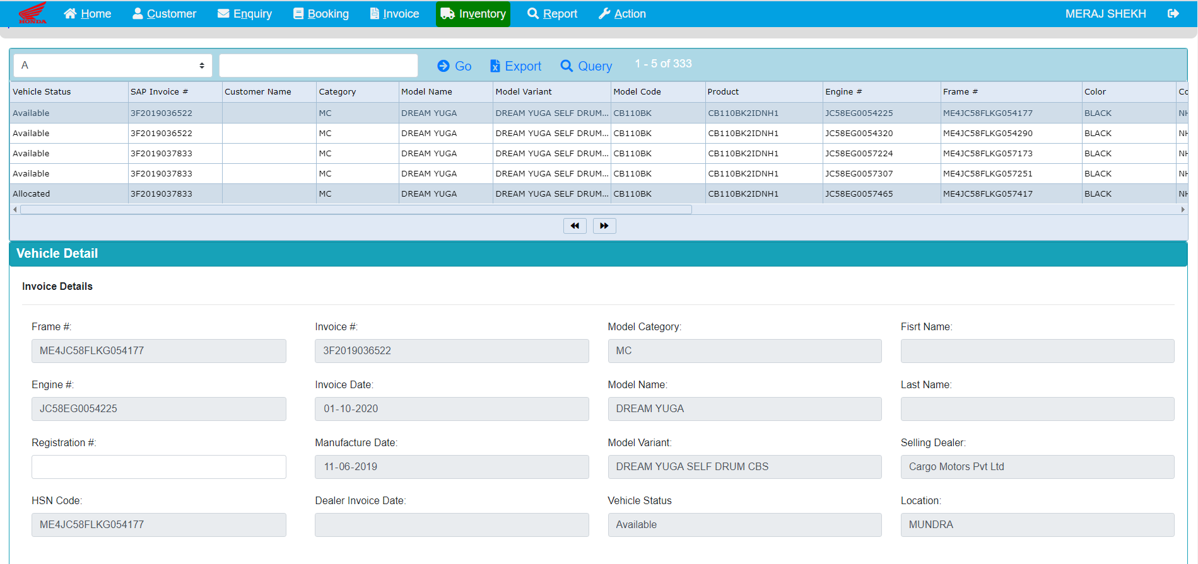Click the Frame # detail field
1198x564 pixels.
(159, 351)
